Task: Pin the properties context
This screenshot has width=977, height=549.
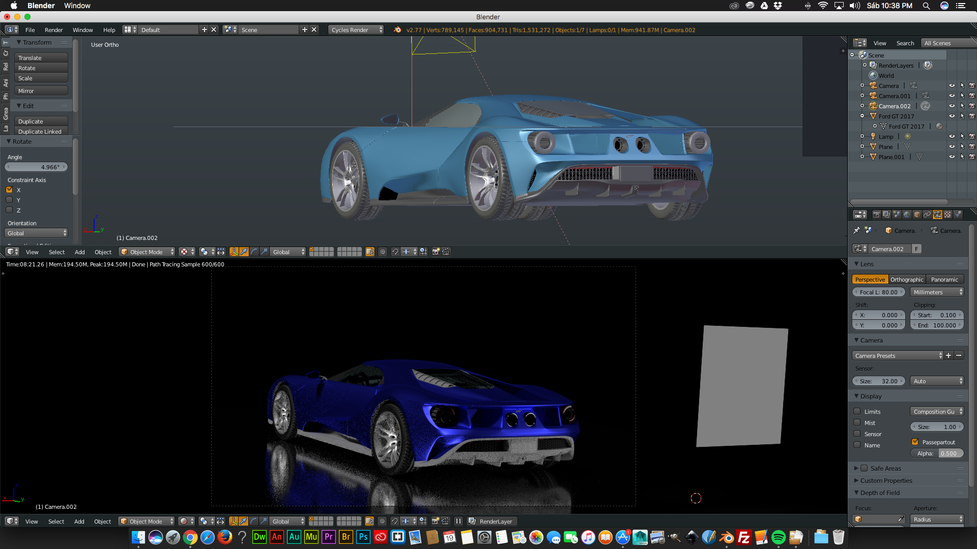Action: point(856,230)
